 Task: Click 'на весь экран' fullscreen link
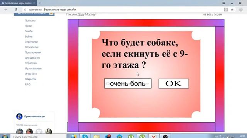(x=212, y=15)
